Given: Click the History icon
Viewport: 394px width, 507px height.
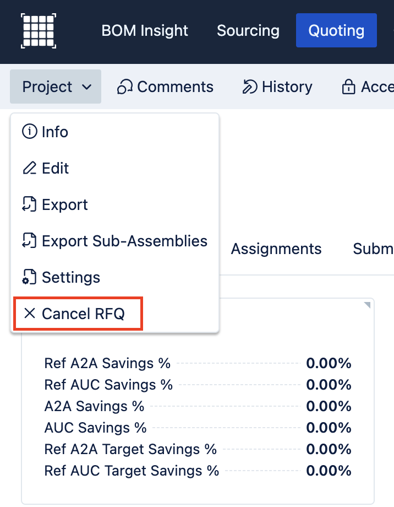Looking at the screenshot, I should (250, 87).
